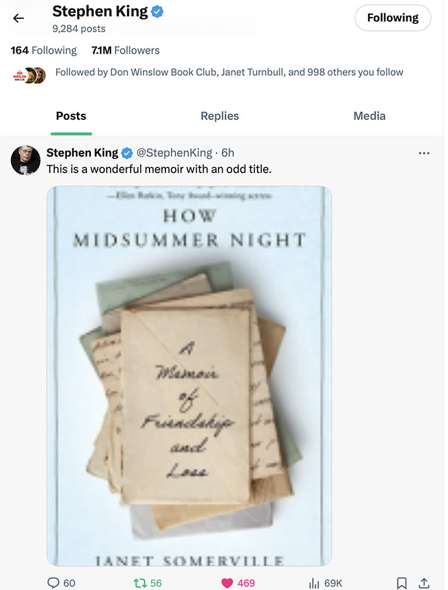Viewport: 448px width, 590px height.
Task: View the 7.1M Followers list
Action: click(126, 50)
